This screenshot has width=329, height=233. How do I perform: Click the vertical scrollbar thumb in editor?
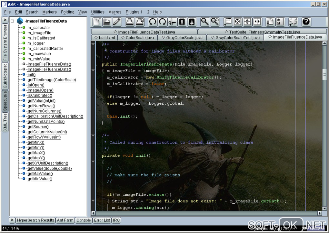pos(324,74)
